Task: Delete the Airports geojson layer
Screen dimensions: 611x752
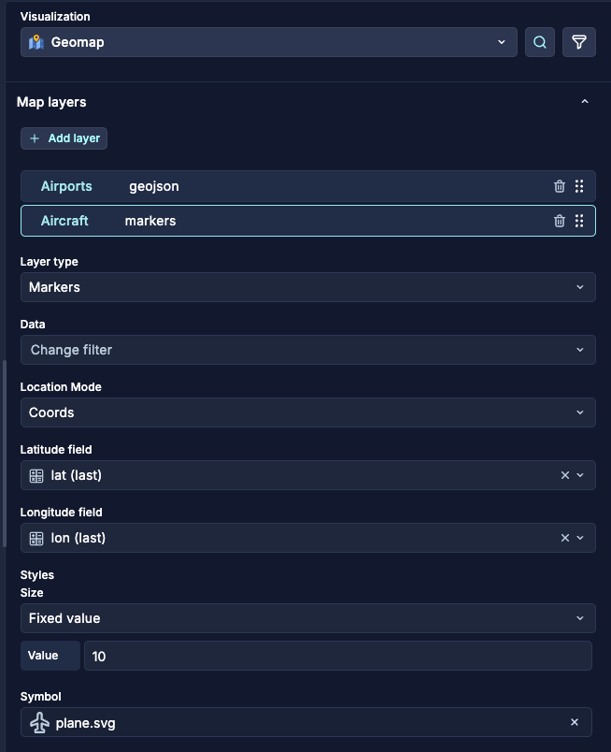Action: [559, 186]
